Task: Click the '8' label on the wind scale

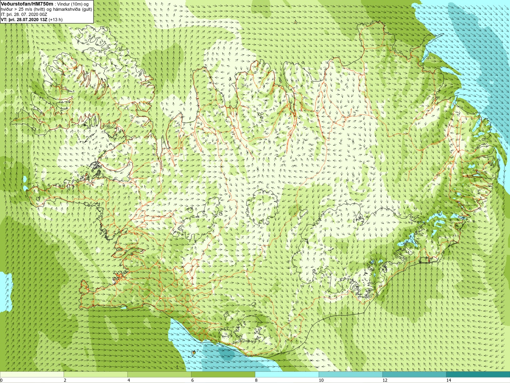Action: 256,380
